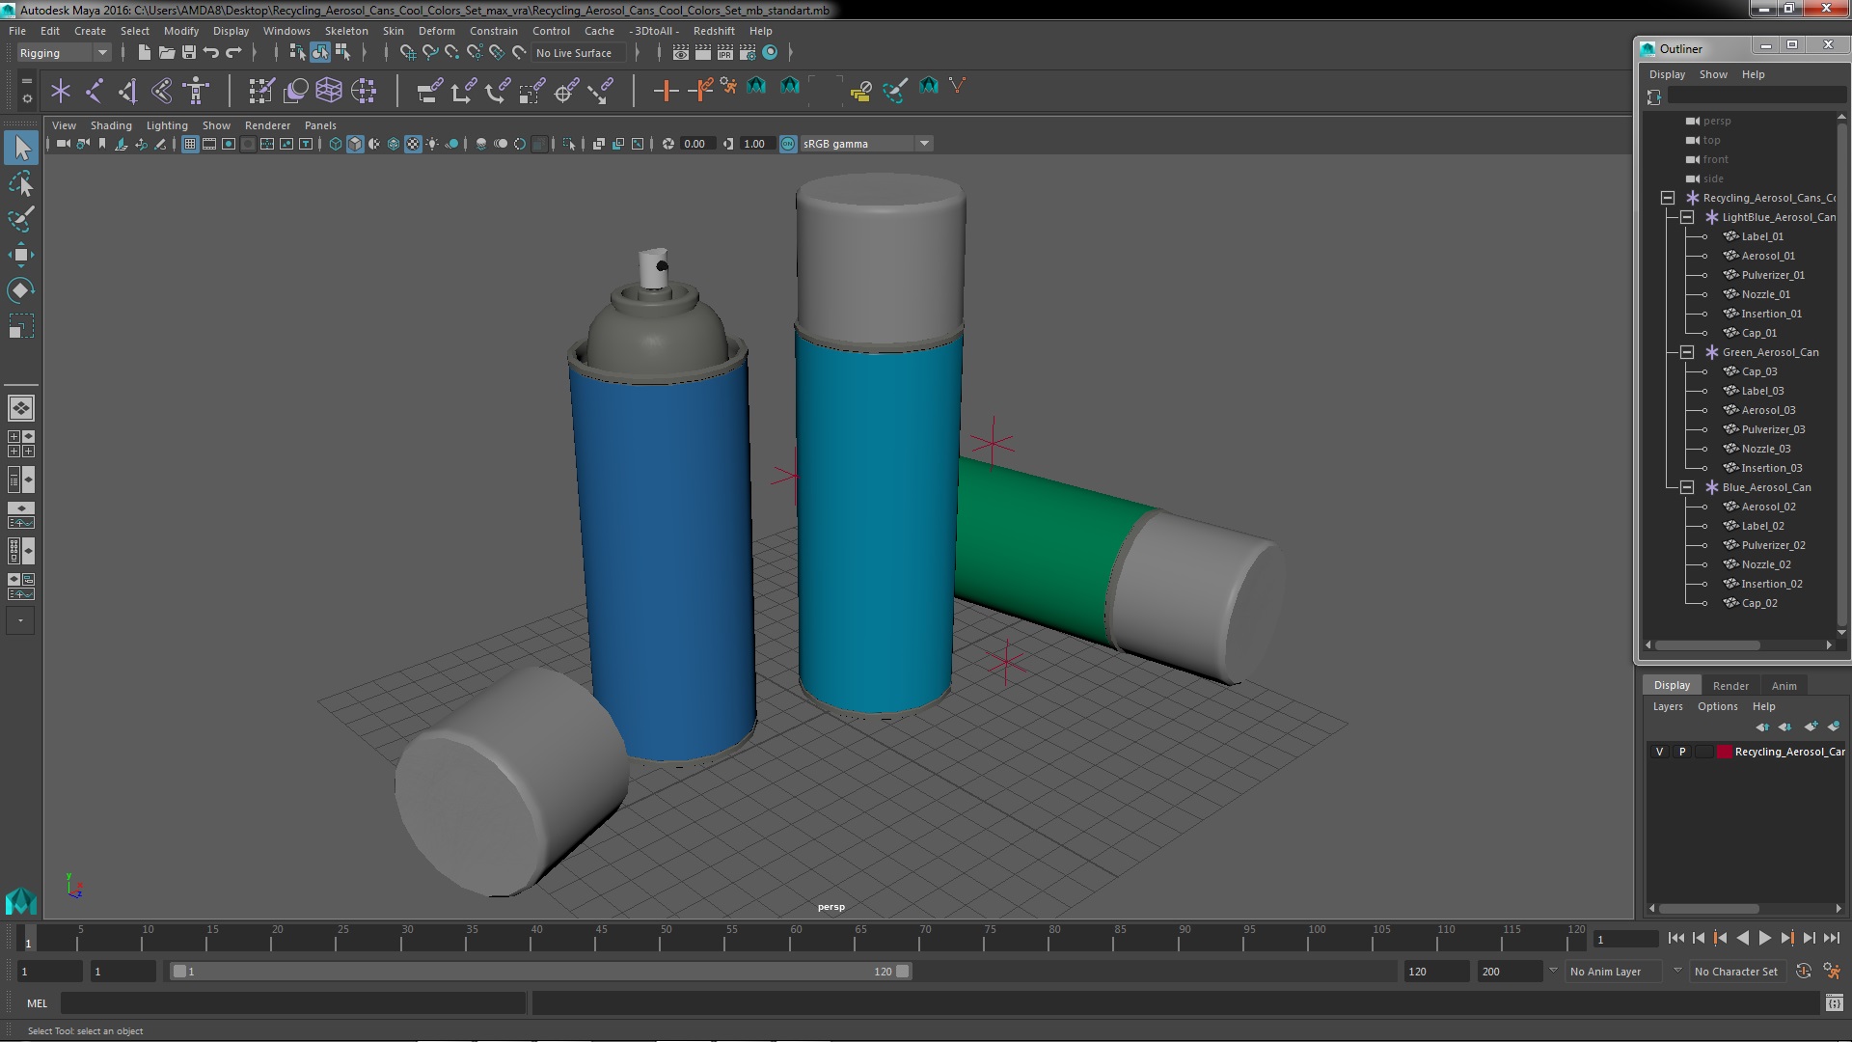Click Play forwards button

point(1764,938)
